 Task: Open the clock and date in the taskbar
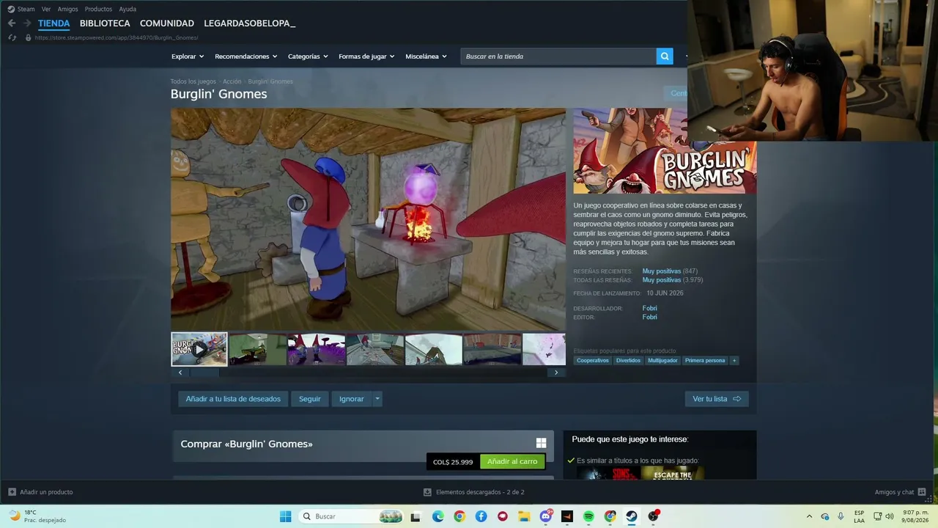[x=916, y=516]
